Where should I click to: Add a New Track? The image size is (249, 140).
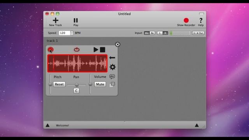click(55, 22)
